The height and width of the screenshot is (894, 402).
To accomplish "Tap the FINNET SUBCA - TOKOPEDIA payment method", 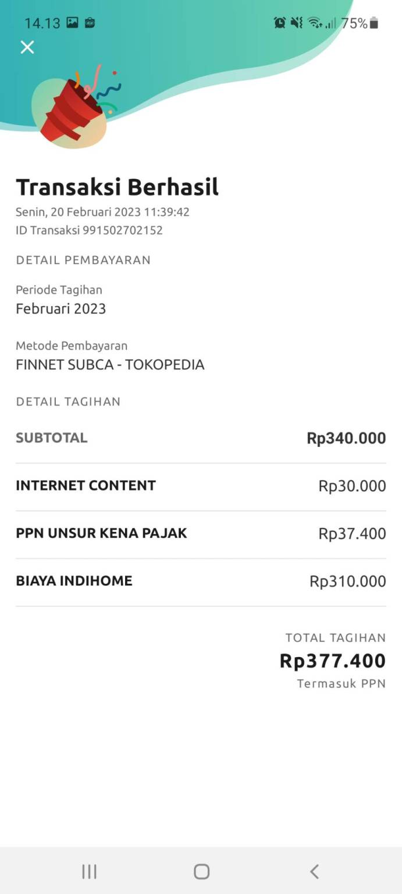I will (x=110, y=364).
